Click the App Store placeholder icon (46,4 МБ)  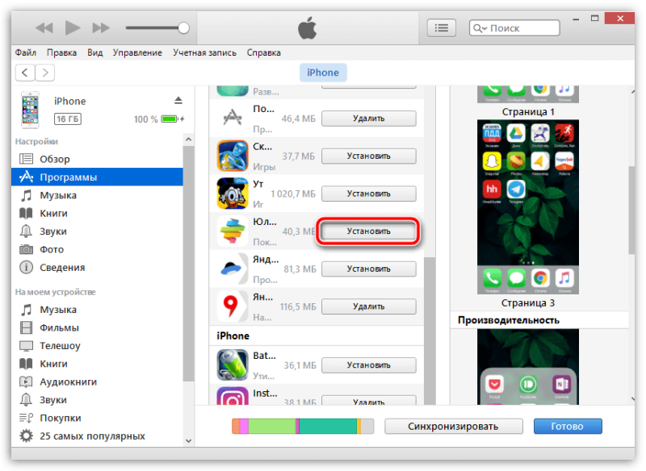coord(233,119)
